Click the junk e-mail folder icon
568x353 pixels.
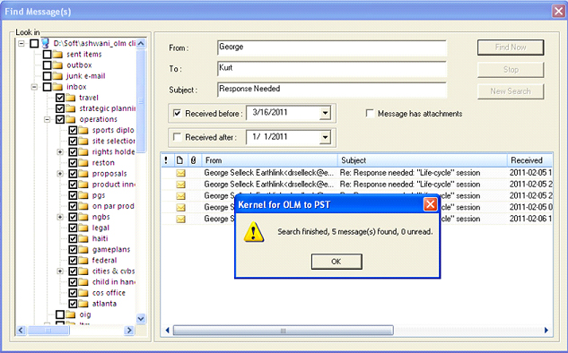point(57,76)
